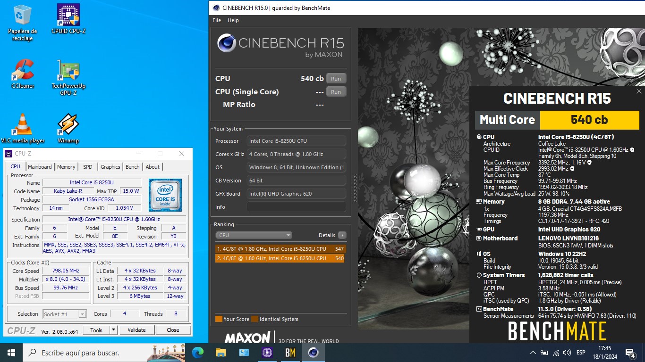Click the search box 'Escribe aquí para buscar'
645x362 pixels.
(x=104, y=353)
